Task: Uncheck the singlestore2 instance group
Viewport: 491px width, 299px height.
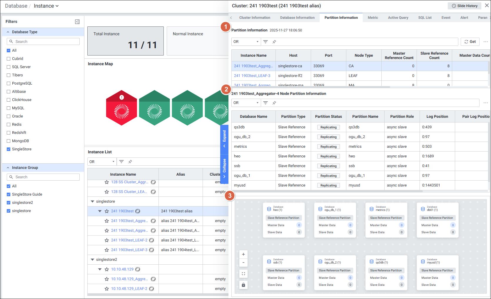Action: [9, 203]
